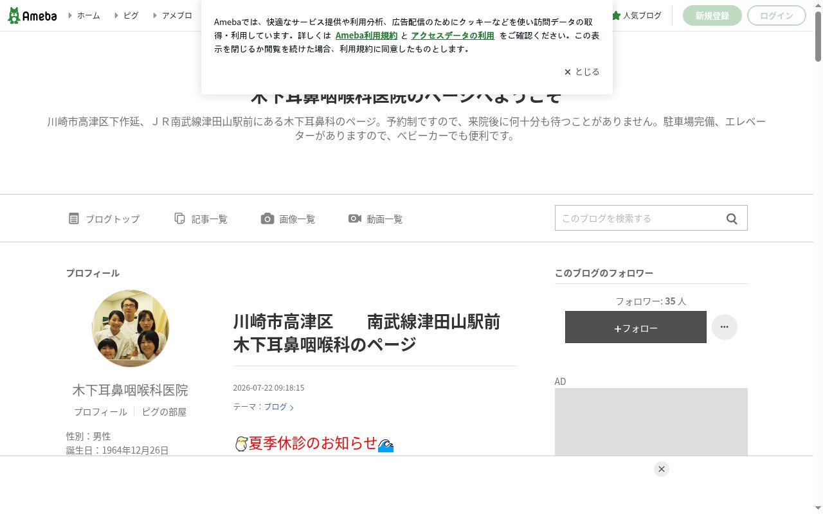Screen dimensions: 823x514
Task: Open the アクセスデータの利用 link
Action: [x=453, y=35]
